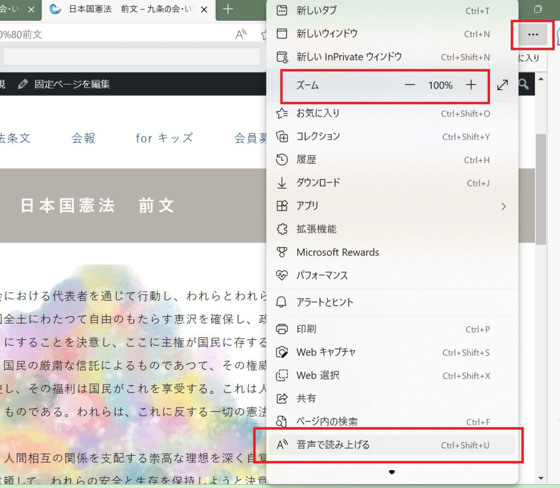The width and height of the screenshot is (560, 488).
Task: Increase zoom with the plus button
Action: [x=471, y=85]
